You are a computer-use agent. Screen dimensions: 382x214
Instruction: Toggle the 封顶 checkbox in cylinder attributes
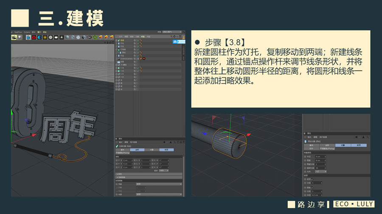tap(312, 179)
